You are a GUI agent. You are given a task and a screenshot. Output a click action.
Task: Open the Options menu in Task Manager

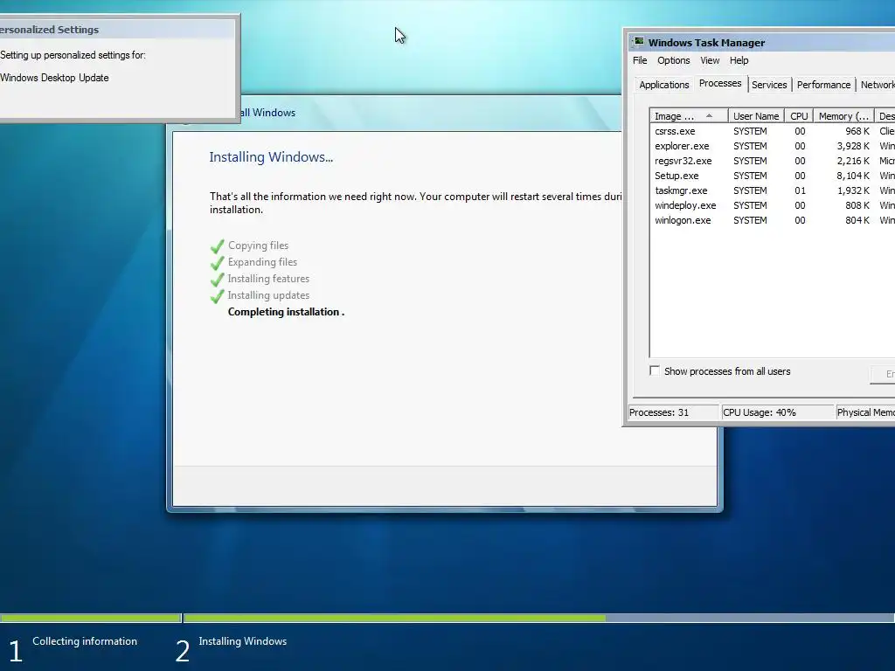674,60
